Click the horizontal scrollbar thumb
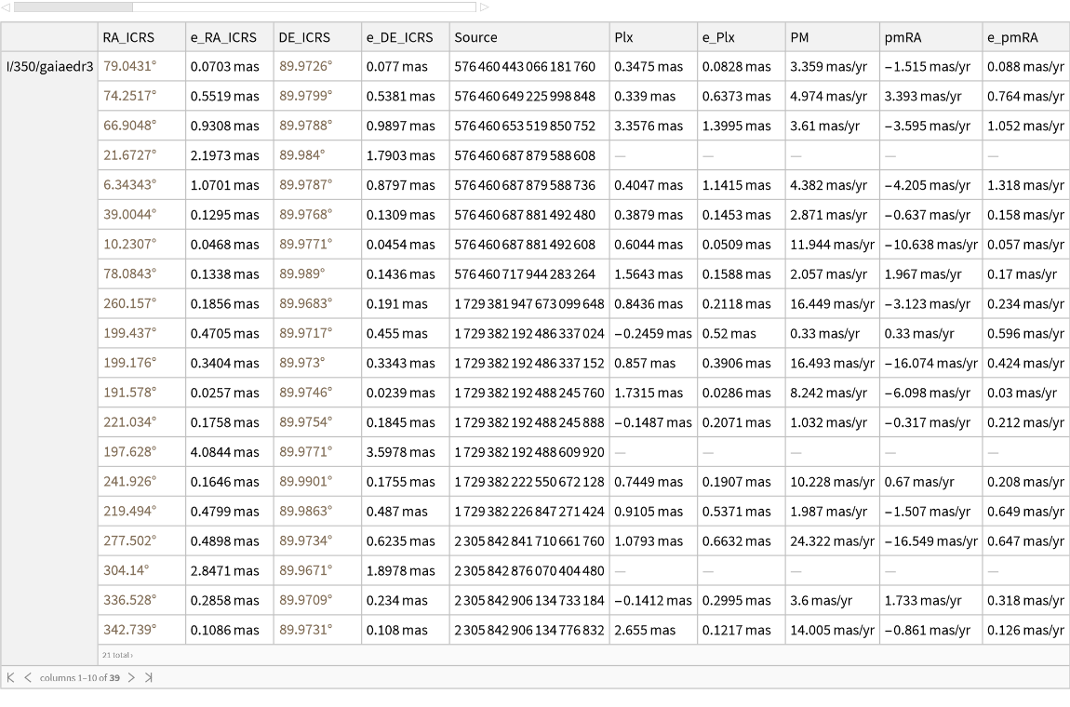 pyautogui.click(x=74, y=7)
